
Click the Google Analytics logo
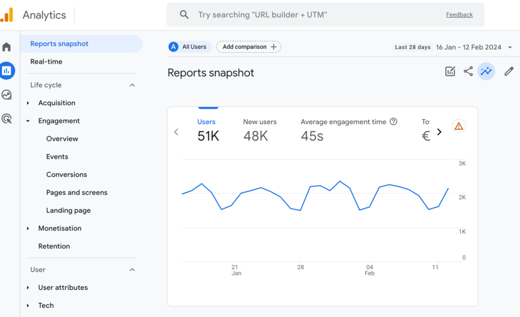(x=7, y=15)
